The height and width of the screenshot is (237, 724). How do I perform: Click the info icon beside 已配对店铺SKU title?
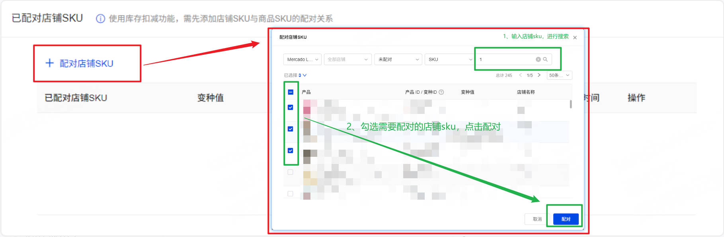point(100,19)
